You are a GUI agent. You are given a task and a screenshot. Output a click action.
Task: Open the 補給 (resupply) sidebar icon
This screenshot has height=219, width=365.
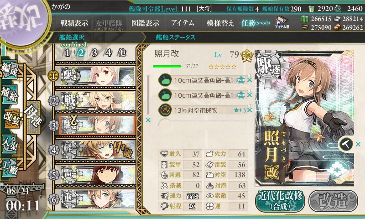pos(9,94)
